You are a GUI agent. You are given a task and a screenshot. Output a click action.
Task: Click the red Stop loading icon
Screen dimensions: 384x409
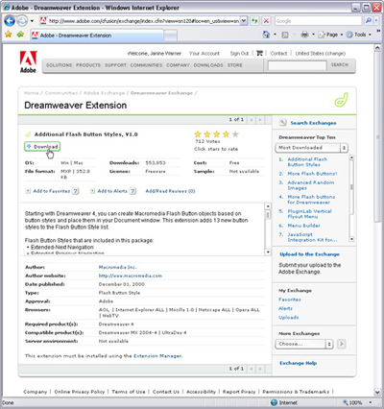pos(266,21)
